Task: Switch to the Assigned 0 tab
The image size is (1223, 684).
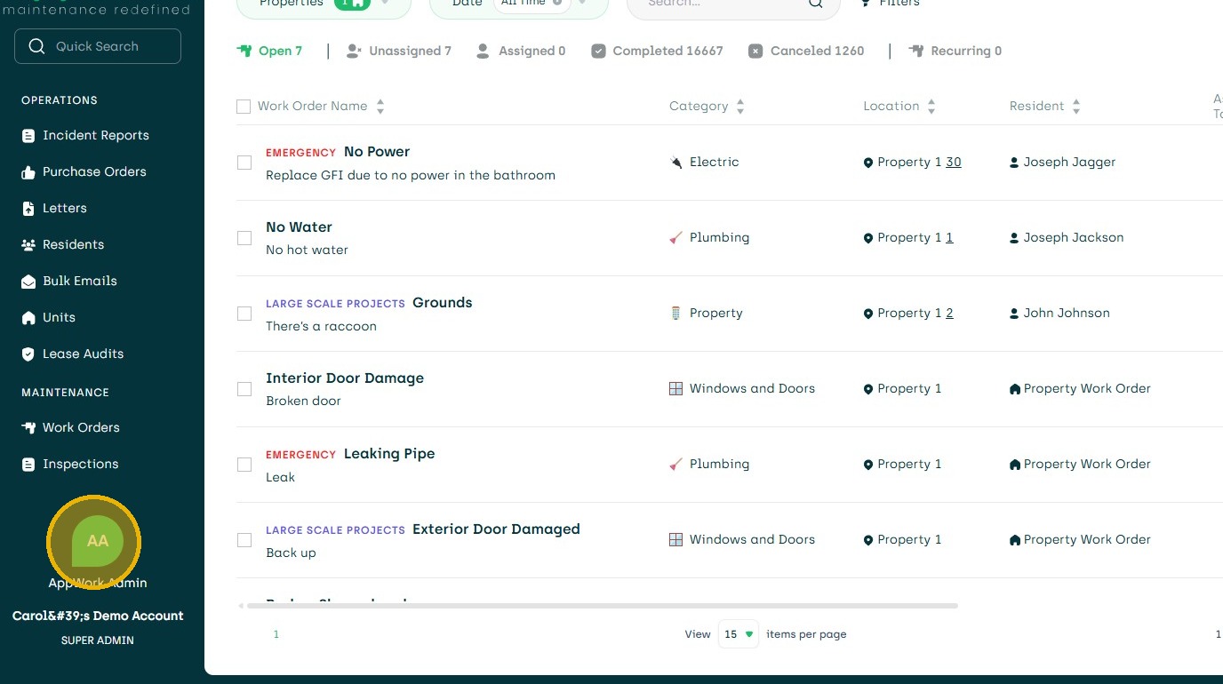Action: click(x=521, y=52)
